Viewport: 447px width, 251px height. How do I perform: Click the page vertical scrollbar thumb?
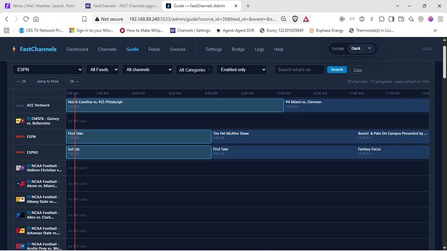point(444,62)
